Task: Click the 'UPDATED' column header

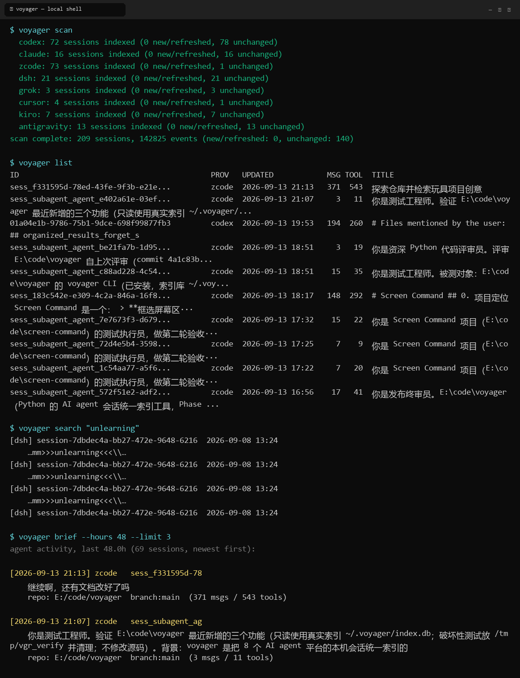Action: click(258, 175)
